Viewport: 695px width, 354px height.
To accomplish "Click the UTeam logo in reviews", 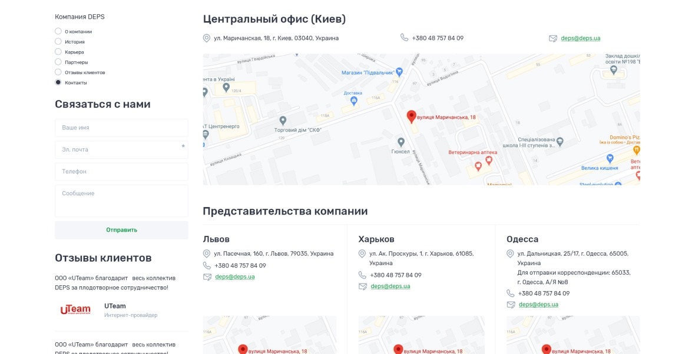I will pyautogui.click(x=75, y=309).
